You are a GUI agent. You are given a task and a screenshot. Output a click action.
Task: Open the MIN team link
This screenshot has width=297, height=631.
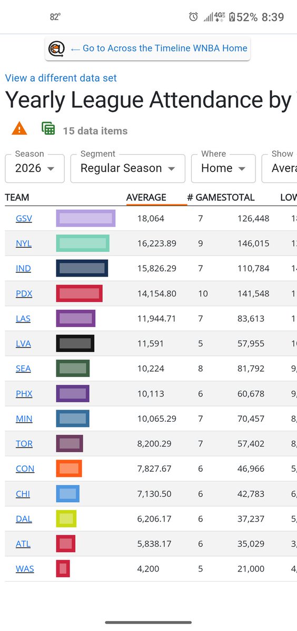tap(24, 419)
